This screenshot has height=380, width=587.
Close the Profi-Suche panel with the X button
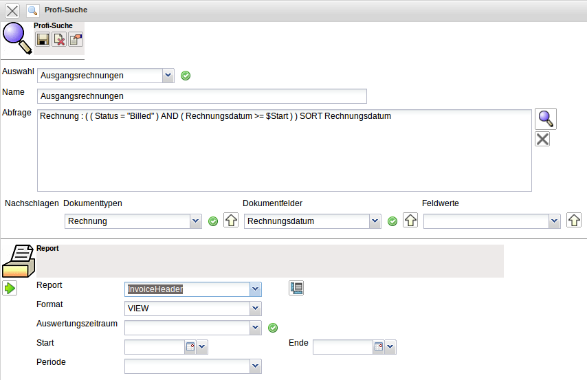12,11
